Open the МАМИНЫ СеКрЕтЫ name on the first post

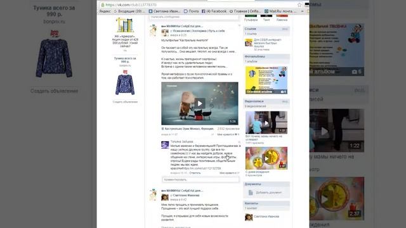182,26
